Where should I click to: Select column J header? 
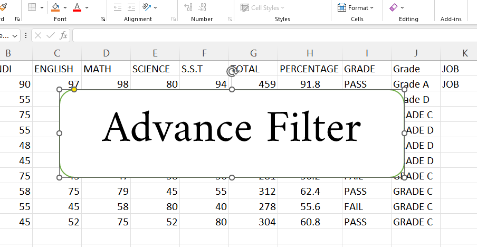[x=416, y=53]
